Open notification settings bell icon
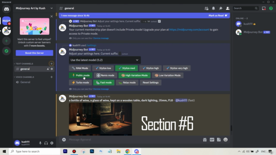The image size is (276, 155). [213, 8]
